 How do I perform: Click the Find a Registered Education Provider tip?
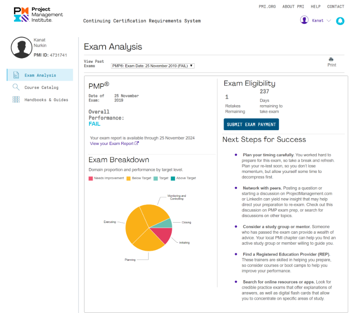point(287,263)
